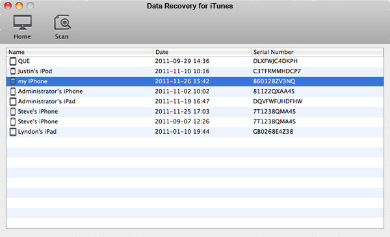This screenshot has height=237, width=390.
Task: Click the highlighted serial 860128ZV3NQ
Action: 274,81
